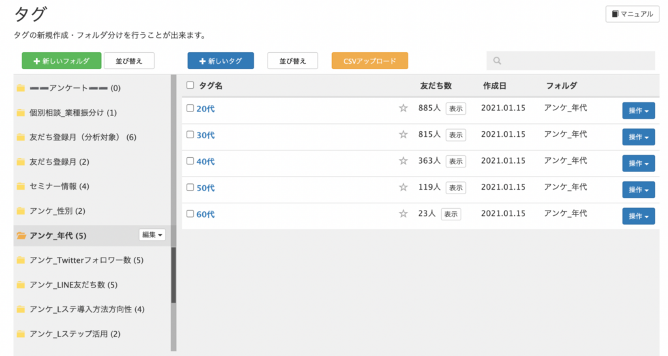Toggle star icon on 50代 row
This screenshot has width=668, height=356.
click(x=403, y=188)
